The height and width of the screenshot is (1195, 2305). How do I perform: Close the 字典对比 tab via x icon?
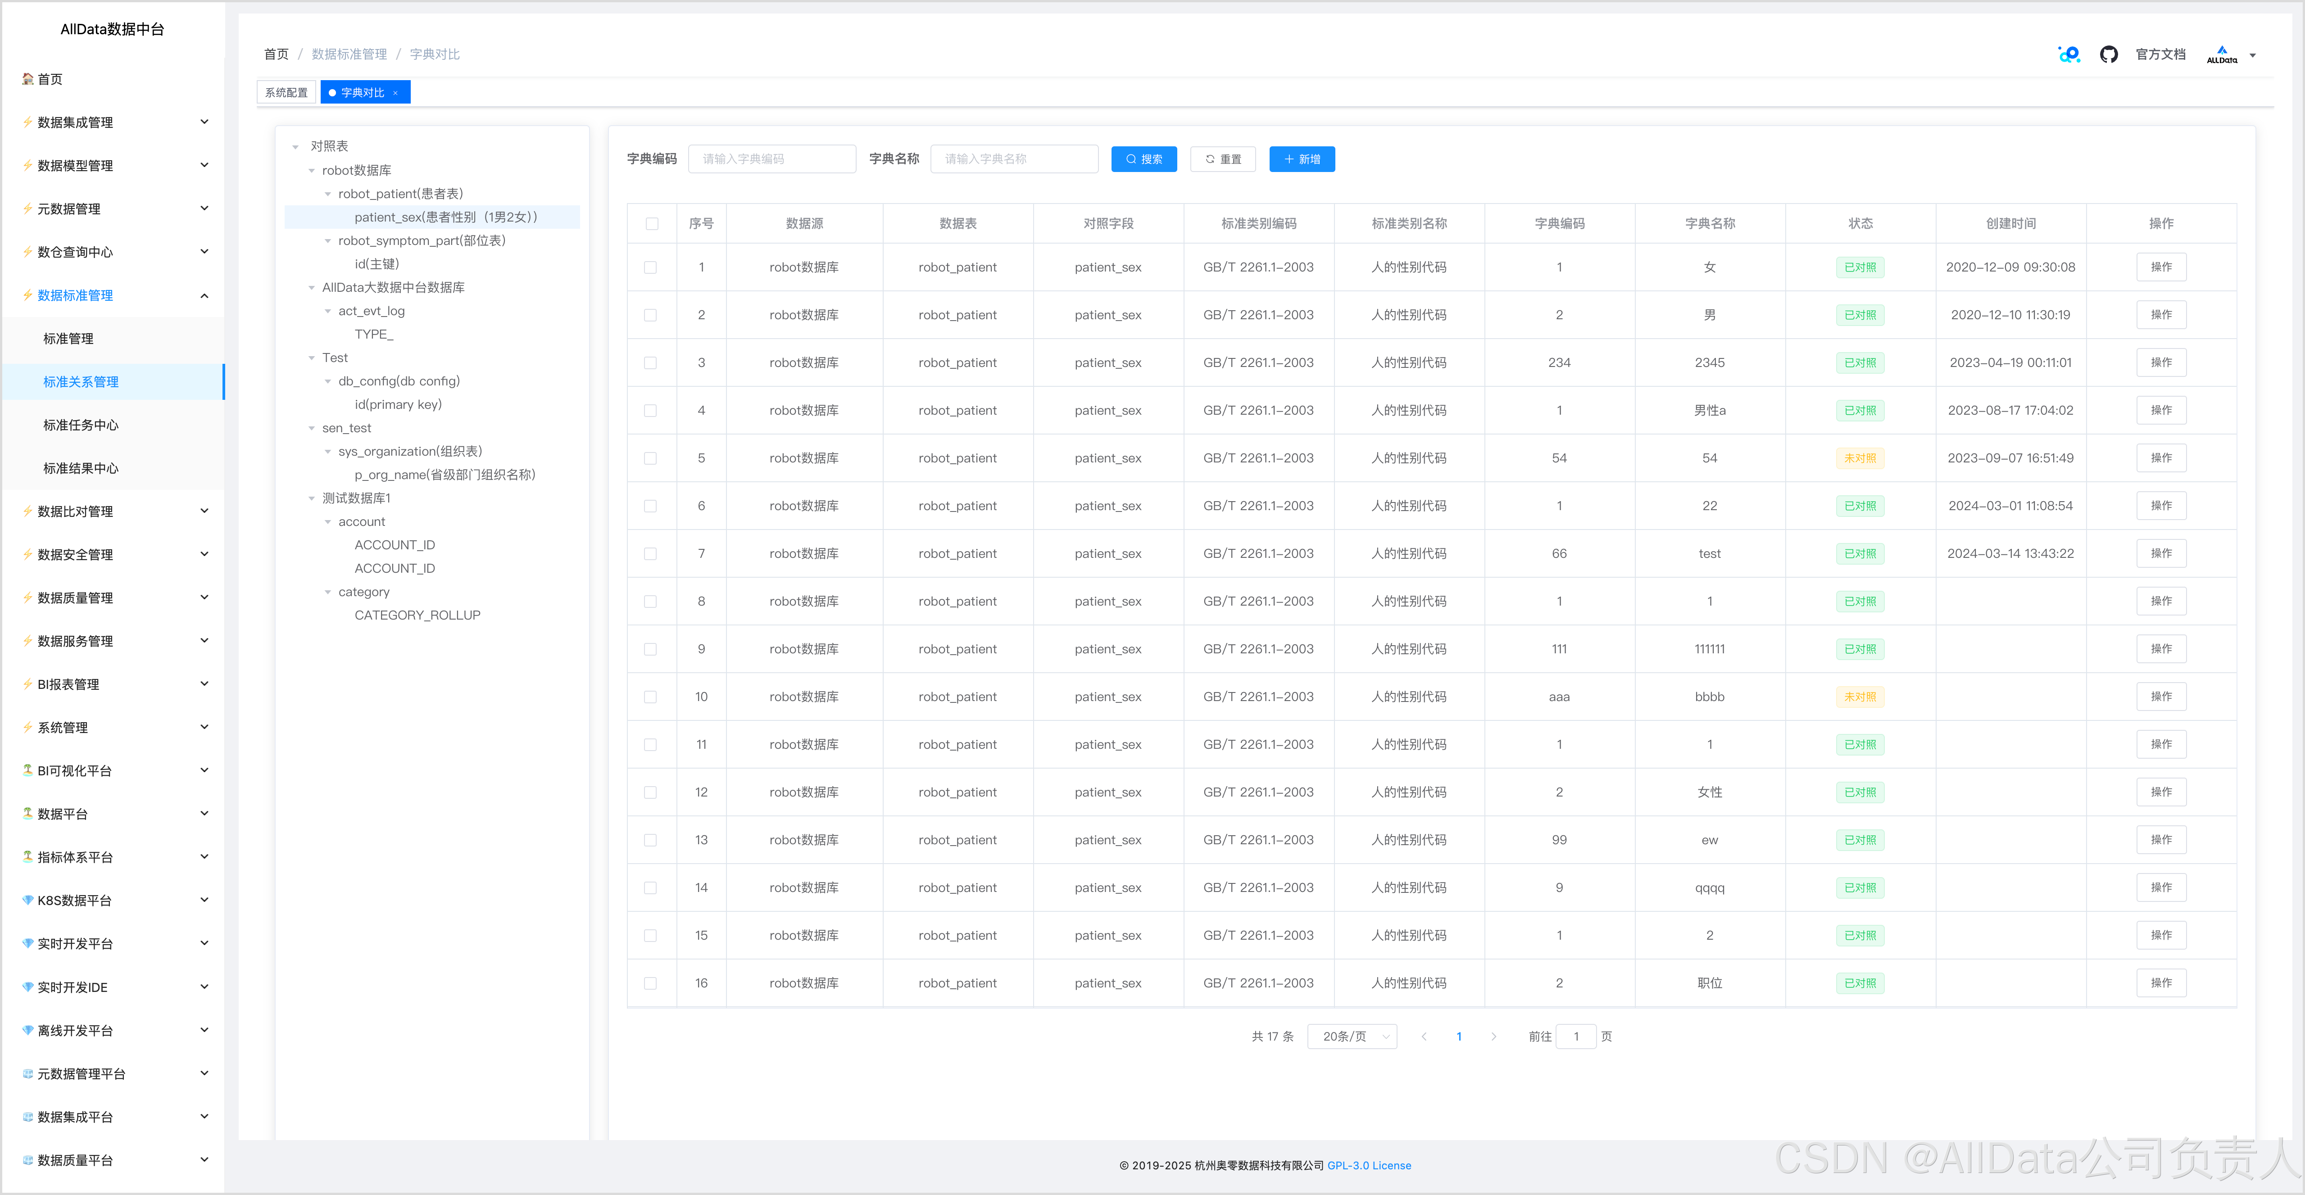click(395, 93)
